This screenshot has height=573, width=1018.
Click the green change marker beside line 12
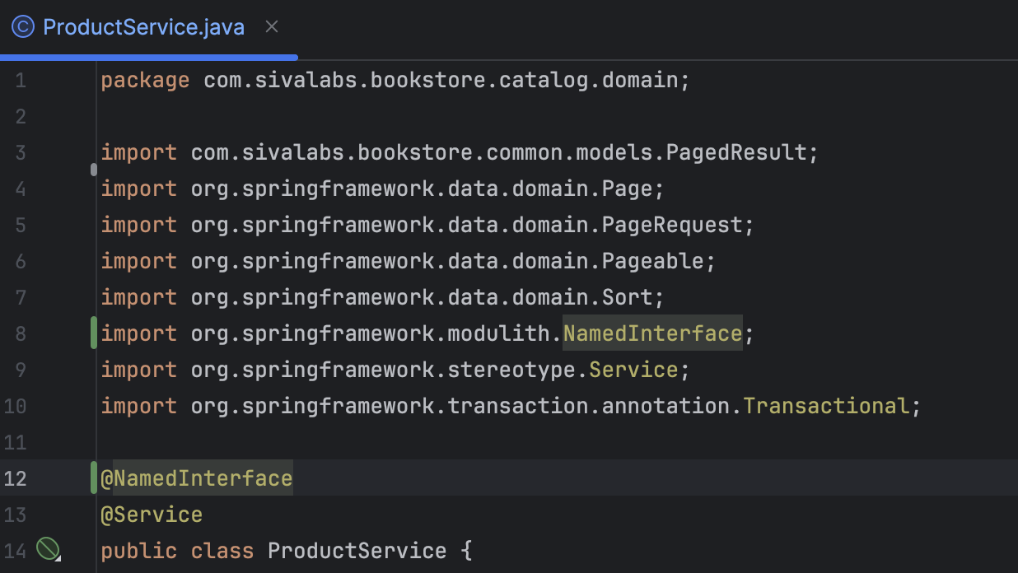[x=93, y=477]
